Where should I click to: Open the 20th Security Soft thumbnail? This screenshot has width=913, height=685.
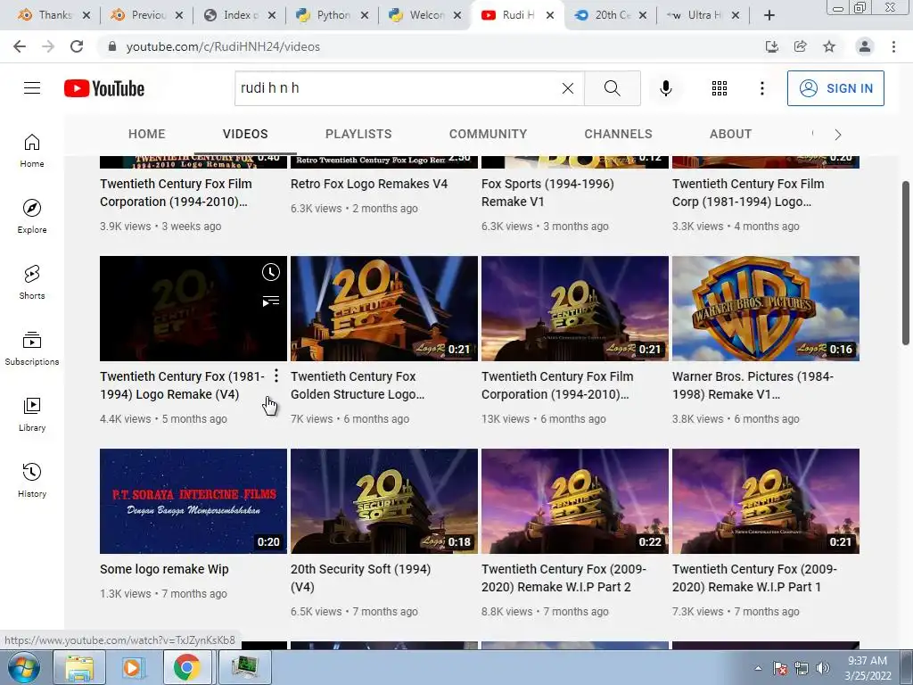[x=383, y=501]
